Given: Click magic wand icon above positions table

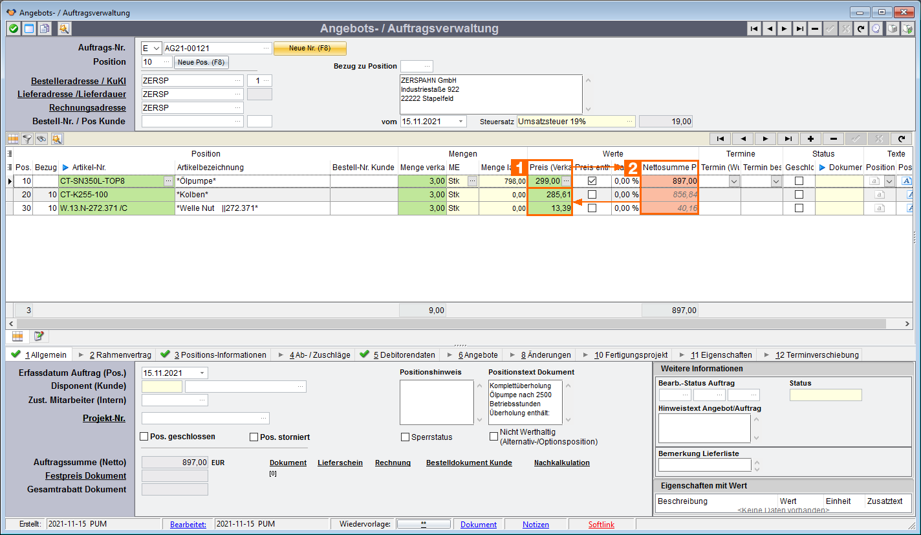Looking at the screenshot, I should 57,139.
